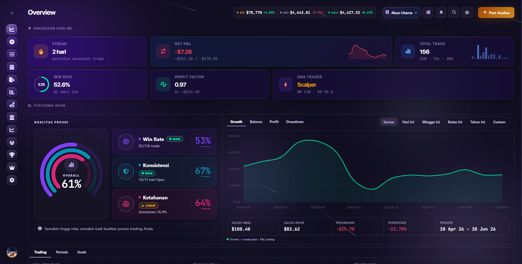The height and width of the screenshot is (264, 522).
Task: Open the overview chart icon at the top of the sidebar
Action: click(x=12, y=29)
